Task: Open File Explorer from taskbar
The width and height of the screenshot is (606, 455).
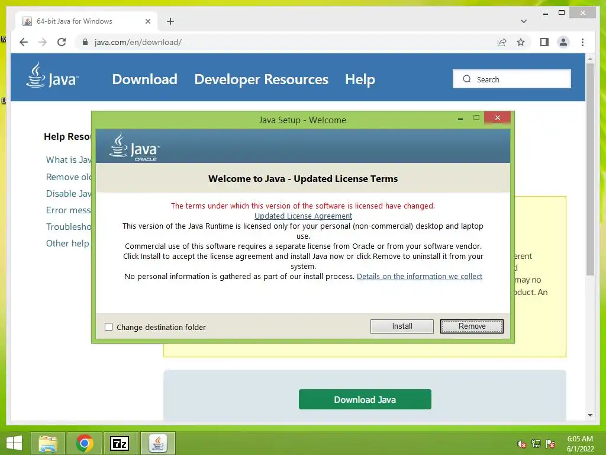Action: pyautogui.click(x=48, y=443)
